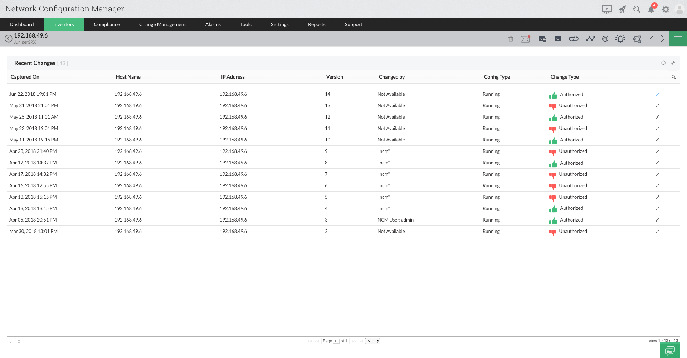Expand the table search with the magnifier icon

[x=674, y=77]
